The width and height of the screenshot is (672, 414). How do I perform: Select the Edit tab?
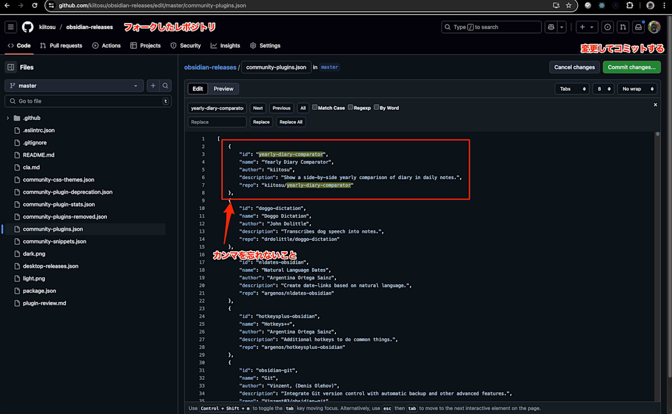(198, 89)
